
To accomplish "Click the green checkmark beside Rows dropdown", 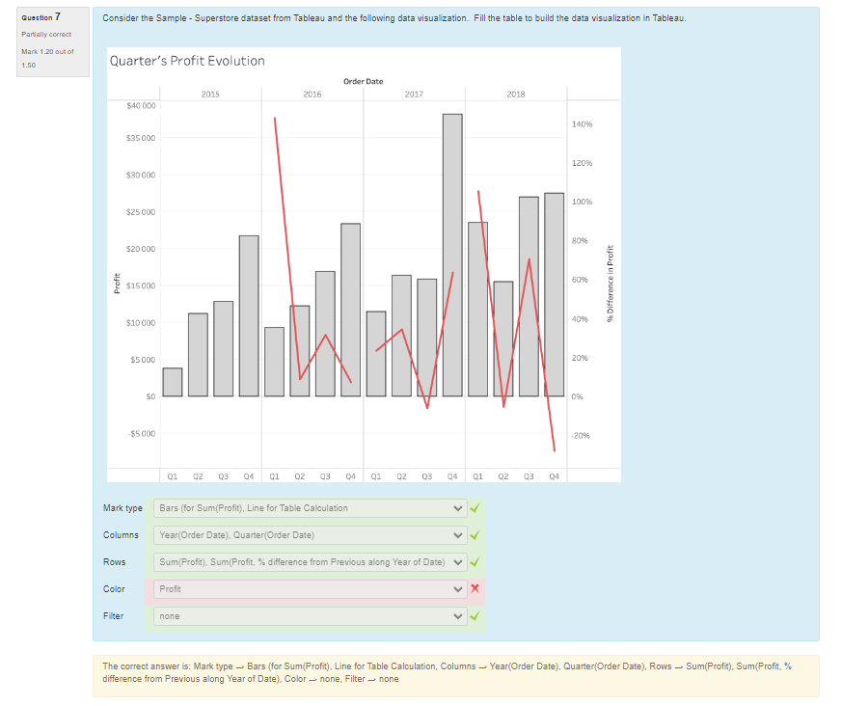I will [x=475, y=562].
